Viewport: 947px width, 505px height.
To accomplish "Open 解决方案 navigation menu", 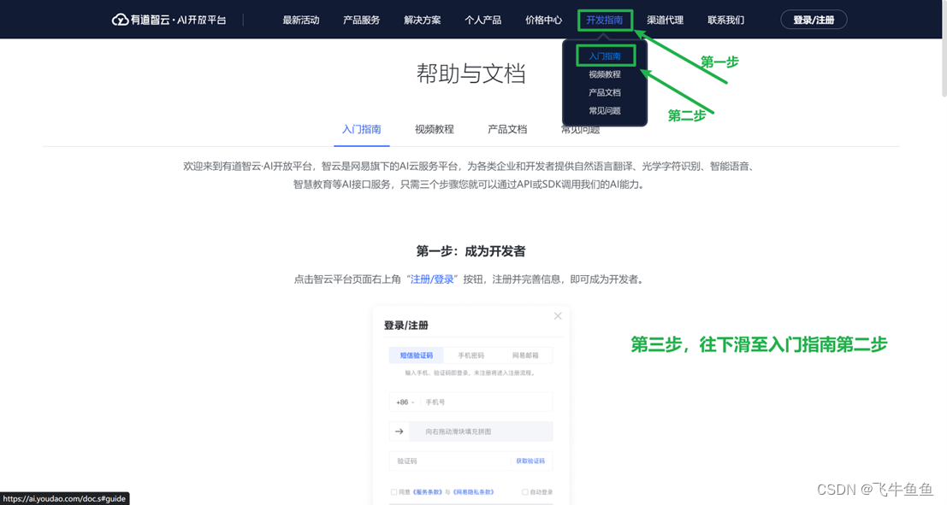I will (x=422, y=20).
